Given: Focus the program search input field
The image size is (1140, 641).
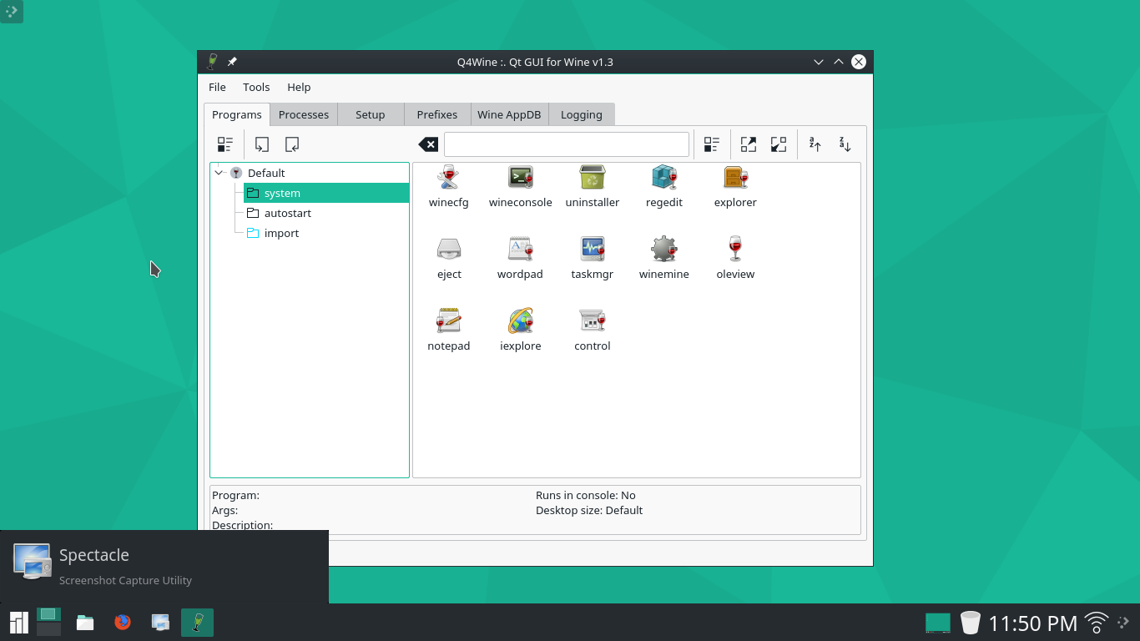Looking at the screenshot, I should pos(567,144).
